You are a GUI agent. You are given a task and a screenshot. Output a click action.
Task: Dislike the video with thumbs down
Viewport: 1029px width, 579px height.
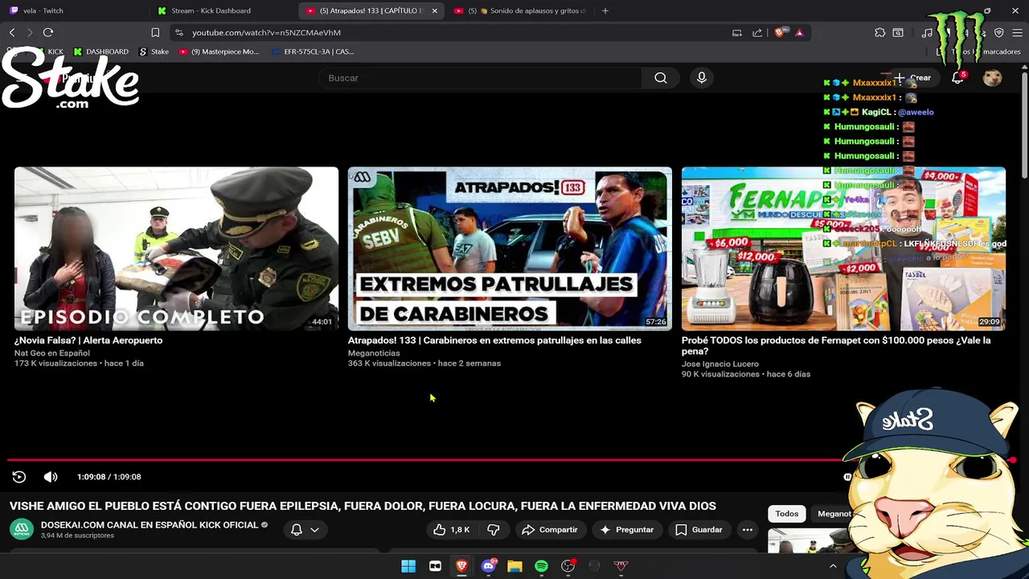(494, 530)
